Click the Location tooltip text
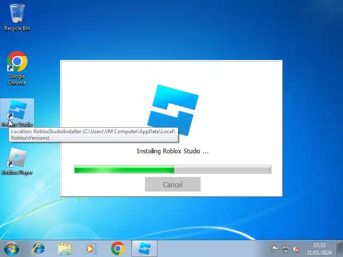Image resolution: width=343 pixels, height=257 pixels. (93, 134)
